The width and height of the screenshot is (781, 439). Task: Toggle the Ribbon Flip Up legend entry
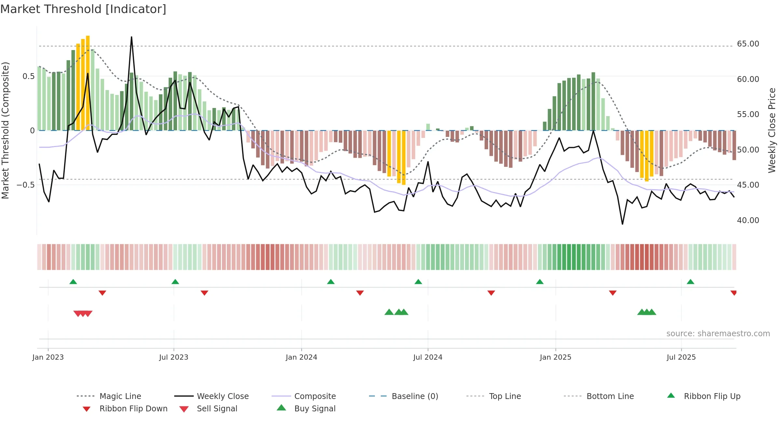[x=704, y=396]
